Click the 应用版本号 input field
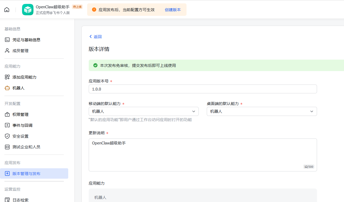Viewport: 344px width, 202px height. click(202, 89)
